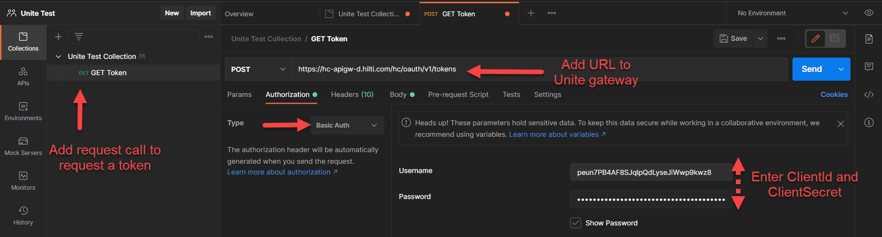Screen dimensions: 882x237
Task: Click the plus icon to open a new tab
Action: click(x=531, y=13)
